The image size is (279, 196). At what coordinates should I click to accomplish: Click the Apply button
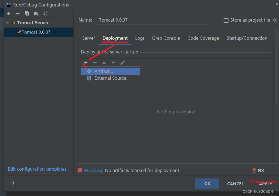click(x=266, y=184)
